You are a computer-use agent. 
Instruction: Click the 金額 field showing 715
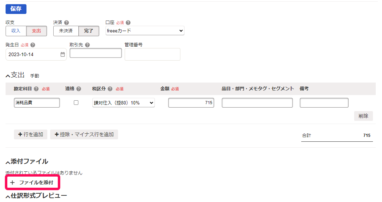(x=191, y=103)
